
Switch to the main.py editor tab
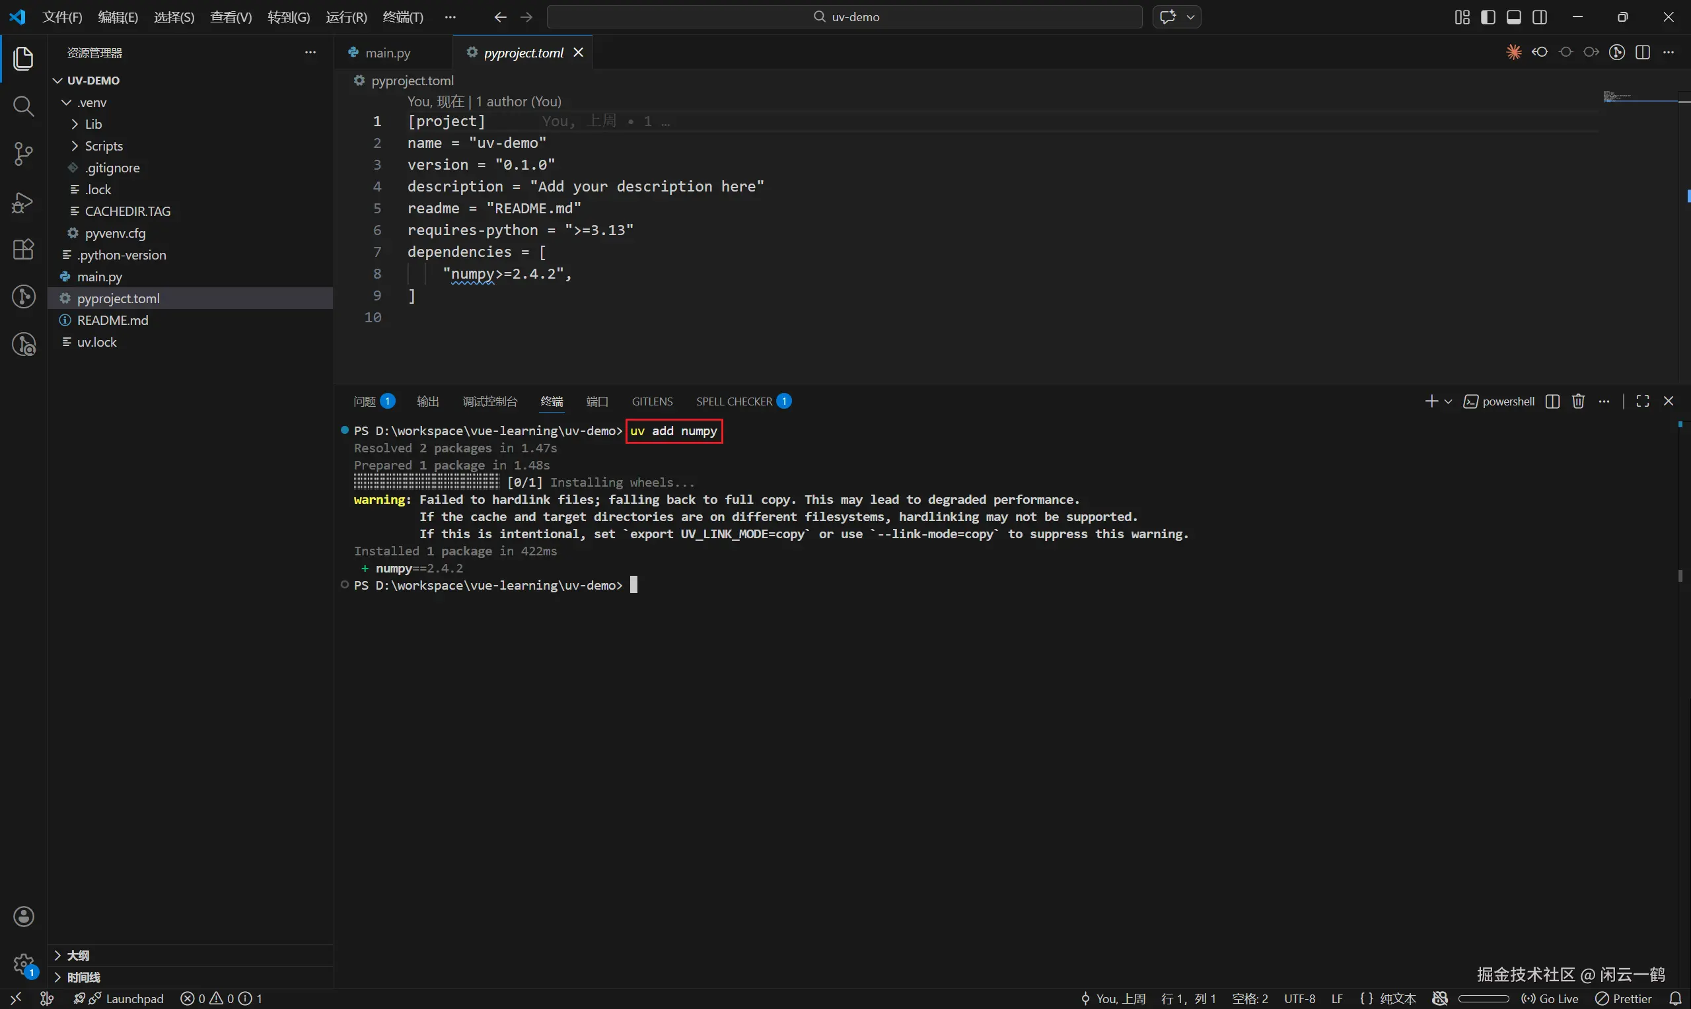click(x=388, y=53)
